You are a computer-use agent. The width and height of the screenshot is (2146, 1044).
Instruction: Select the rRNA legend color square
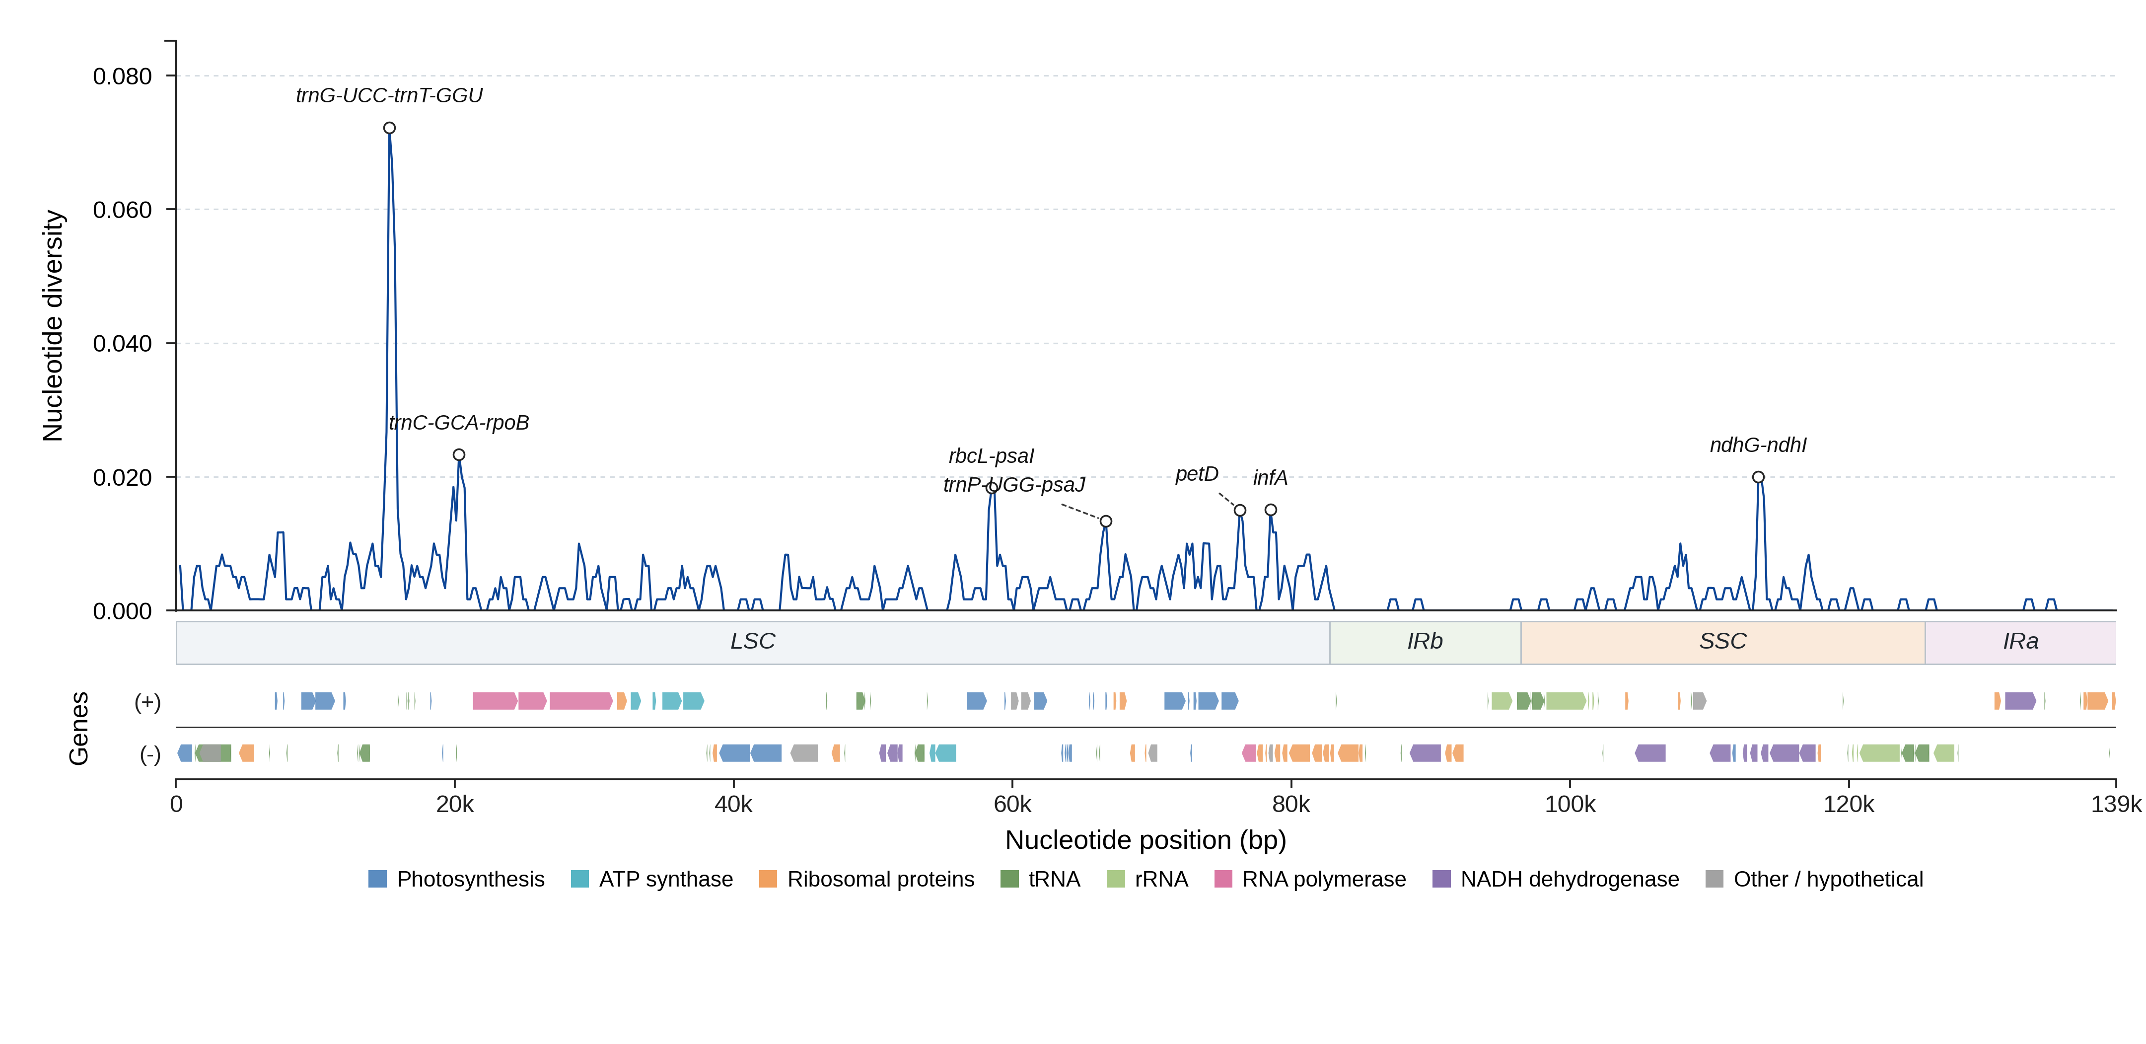coord(1116,879)
